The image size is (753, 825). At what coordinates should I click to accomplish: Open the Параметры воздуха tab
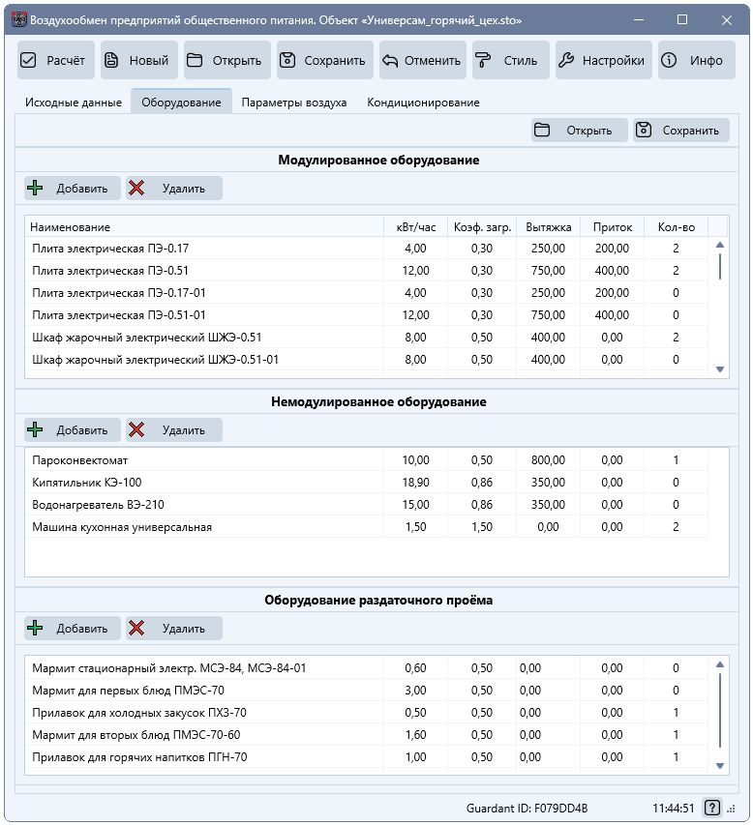[294, 102]
